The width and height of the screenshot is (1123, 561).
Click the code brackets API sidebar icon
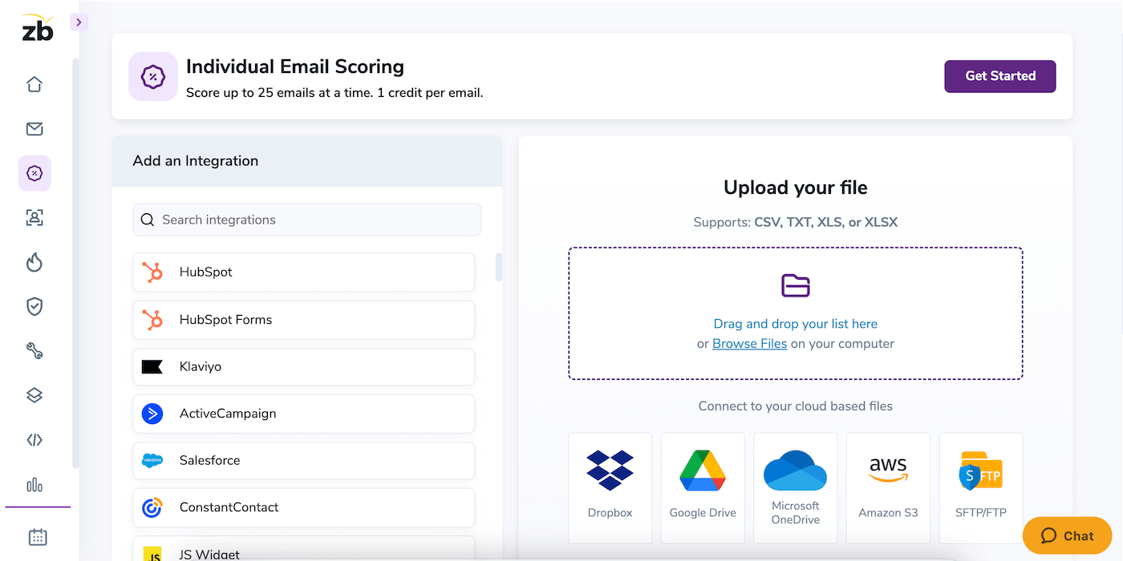point(34,440)
